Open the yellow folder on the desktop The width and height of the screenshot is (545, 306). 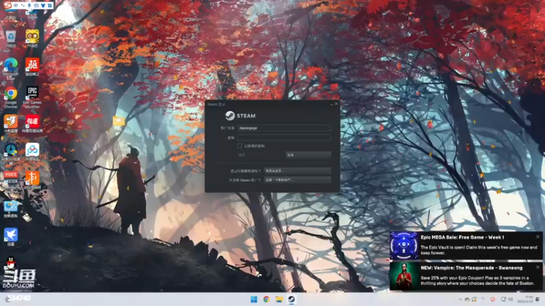point(119,121)
